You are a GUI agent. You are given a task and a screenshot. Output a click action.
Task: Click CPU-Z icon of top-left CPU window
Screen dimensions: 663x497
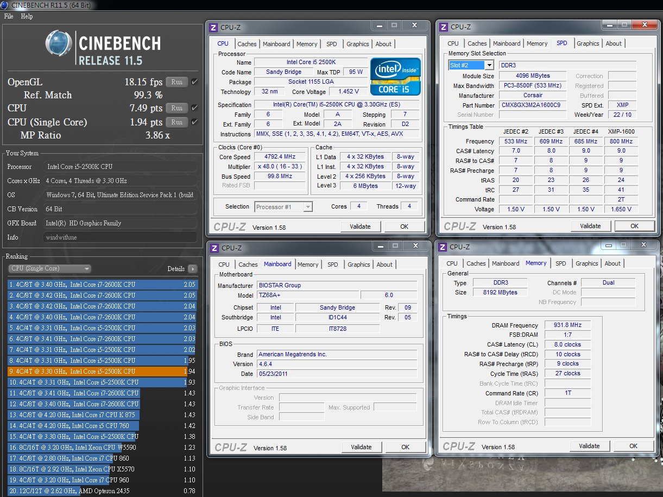[213, 28]
